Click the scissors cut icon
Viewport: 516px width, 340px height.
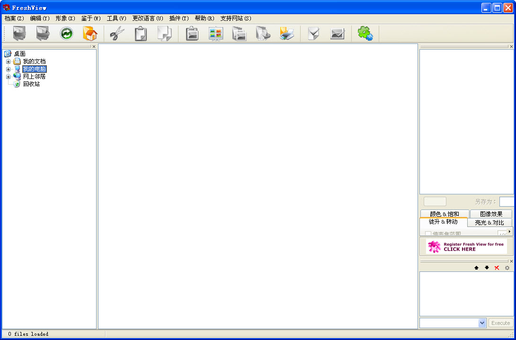point(117,34)
